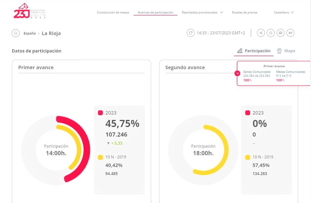Click the pink arrow in Primer avance popup

click(x=237, y=73)
